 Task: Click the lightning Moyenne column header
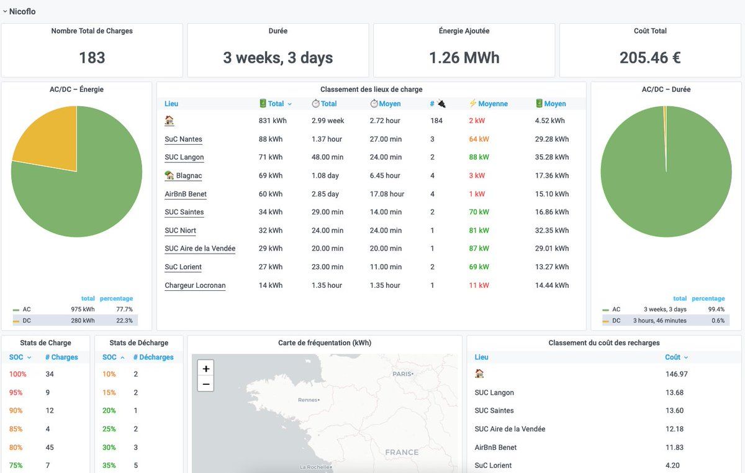point(488,104)
